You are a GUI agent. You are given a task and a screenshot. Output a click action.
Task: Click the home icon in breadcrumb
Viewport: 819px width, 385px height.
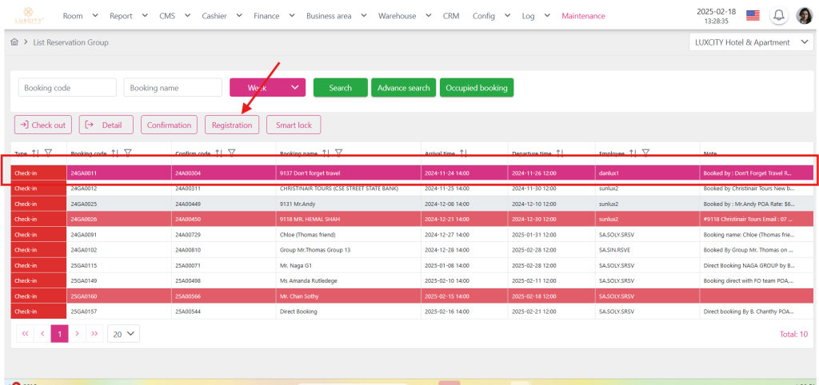(14, 42)
